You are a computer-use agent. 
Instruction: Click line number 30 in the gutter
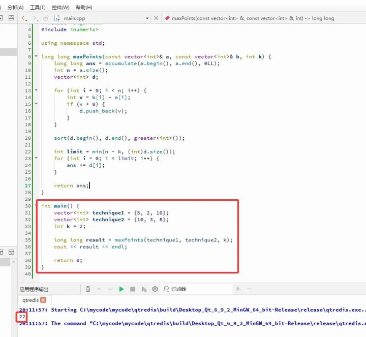(28, 206)
